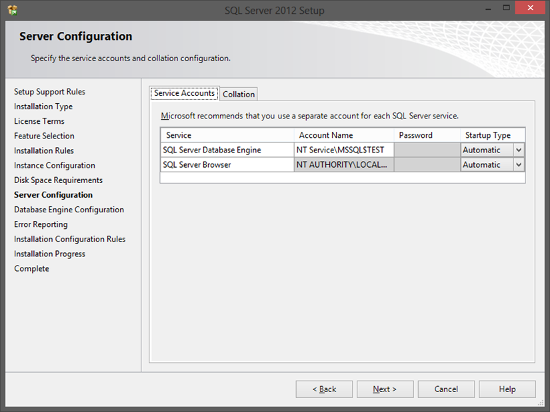Click Installation Configuration Rules in the step list
The width and height of the screenshot is (550, 412).
tap(69, 239)
